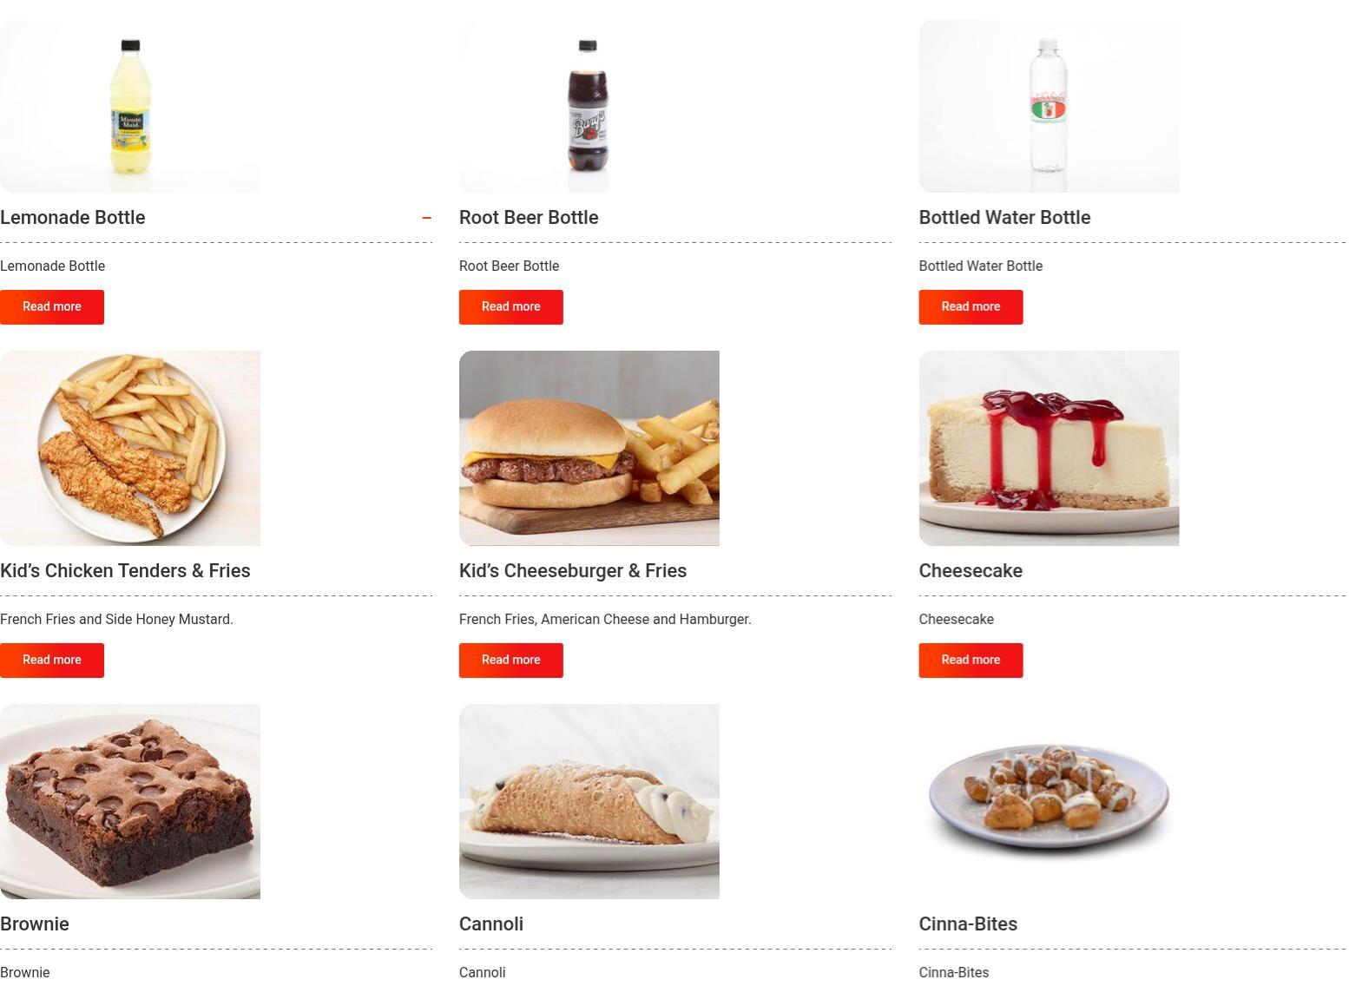Click Read more under Kid's Cheeseburger
Viewport: 1349px width, 986px height.
coord(511,661)
